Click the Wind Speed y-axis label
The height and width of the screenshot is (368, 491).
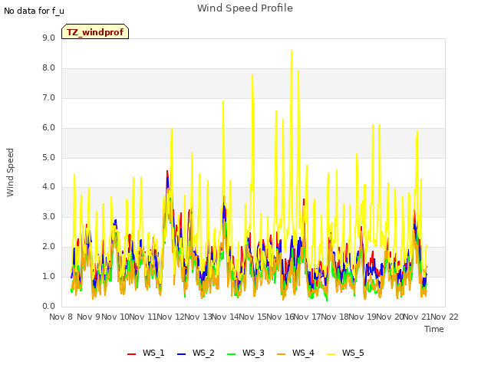pos(10,172)
